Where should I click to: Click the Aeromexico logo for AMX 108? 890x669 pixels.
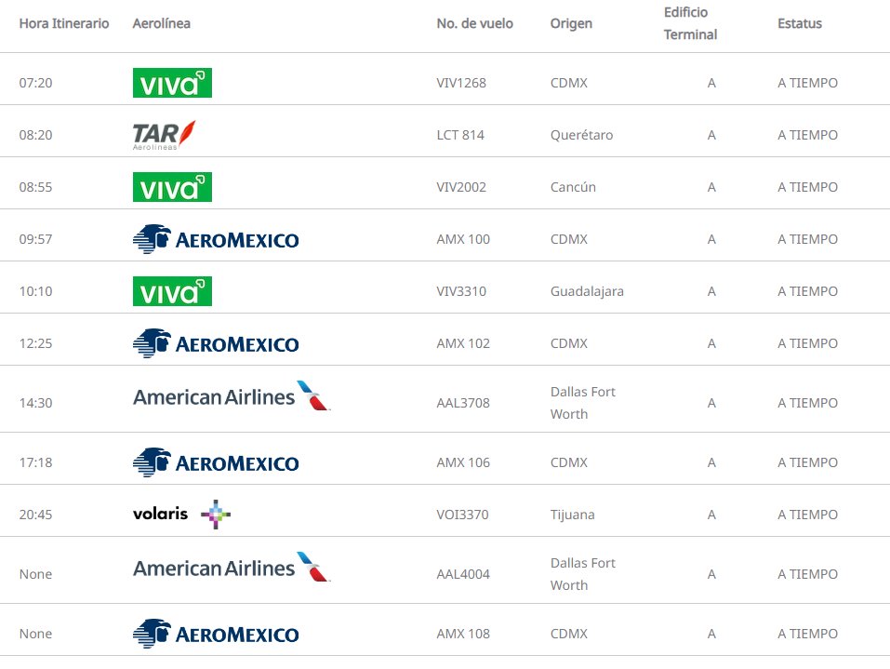216,634
